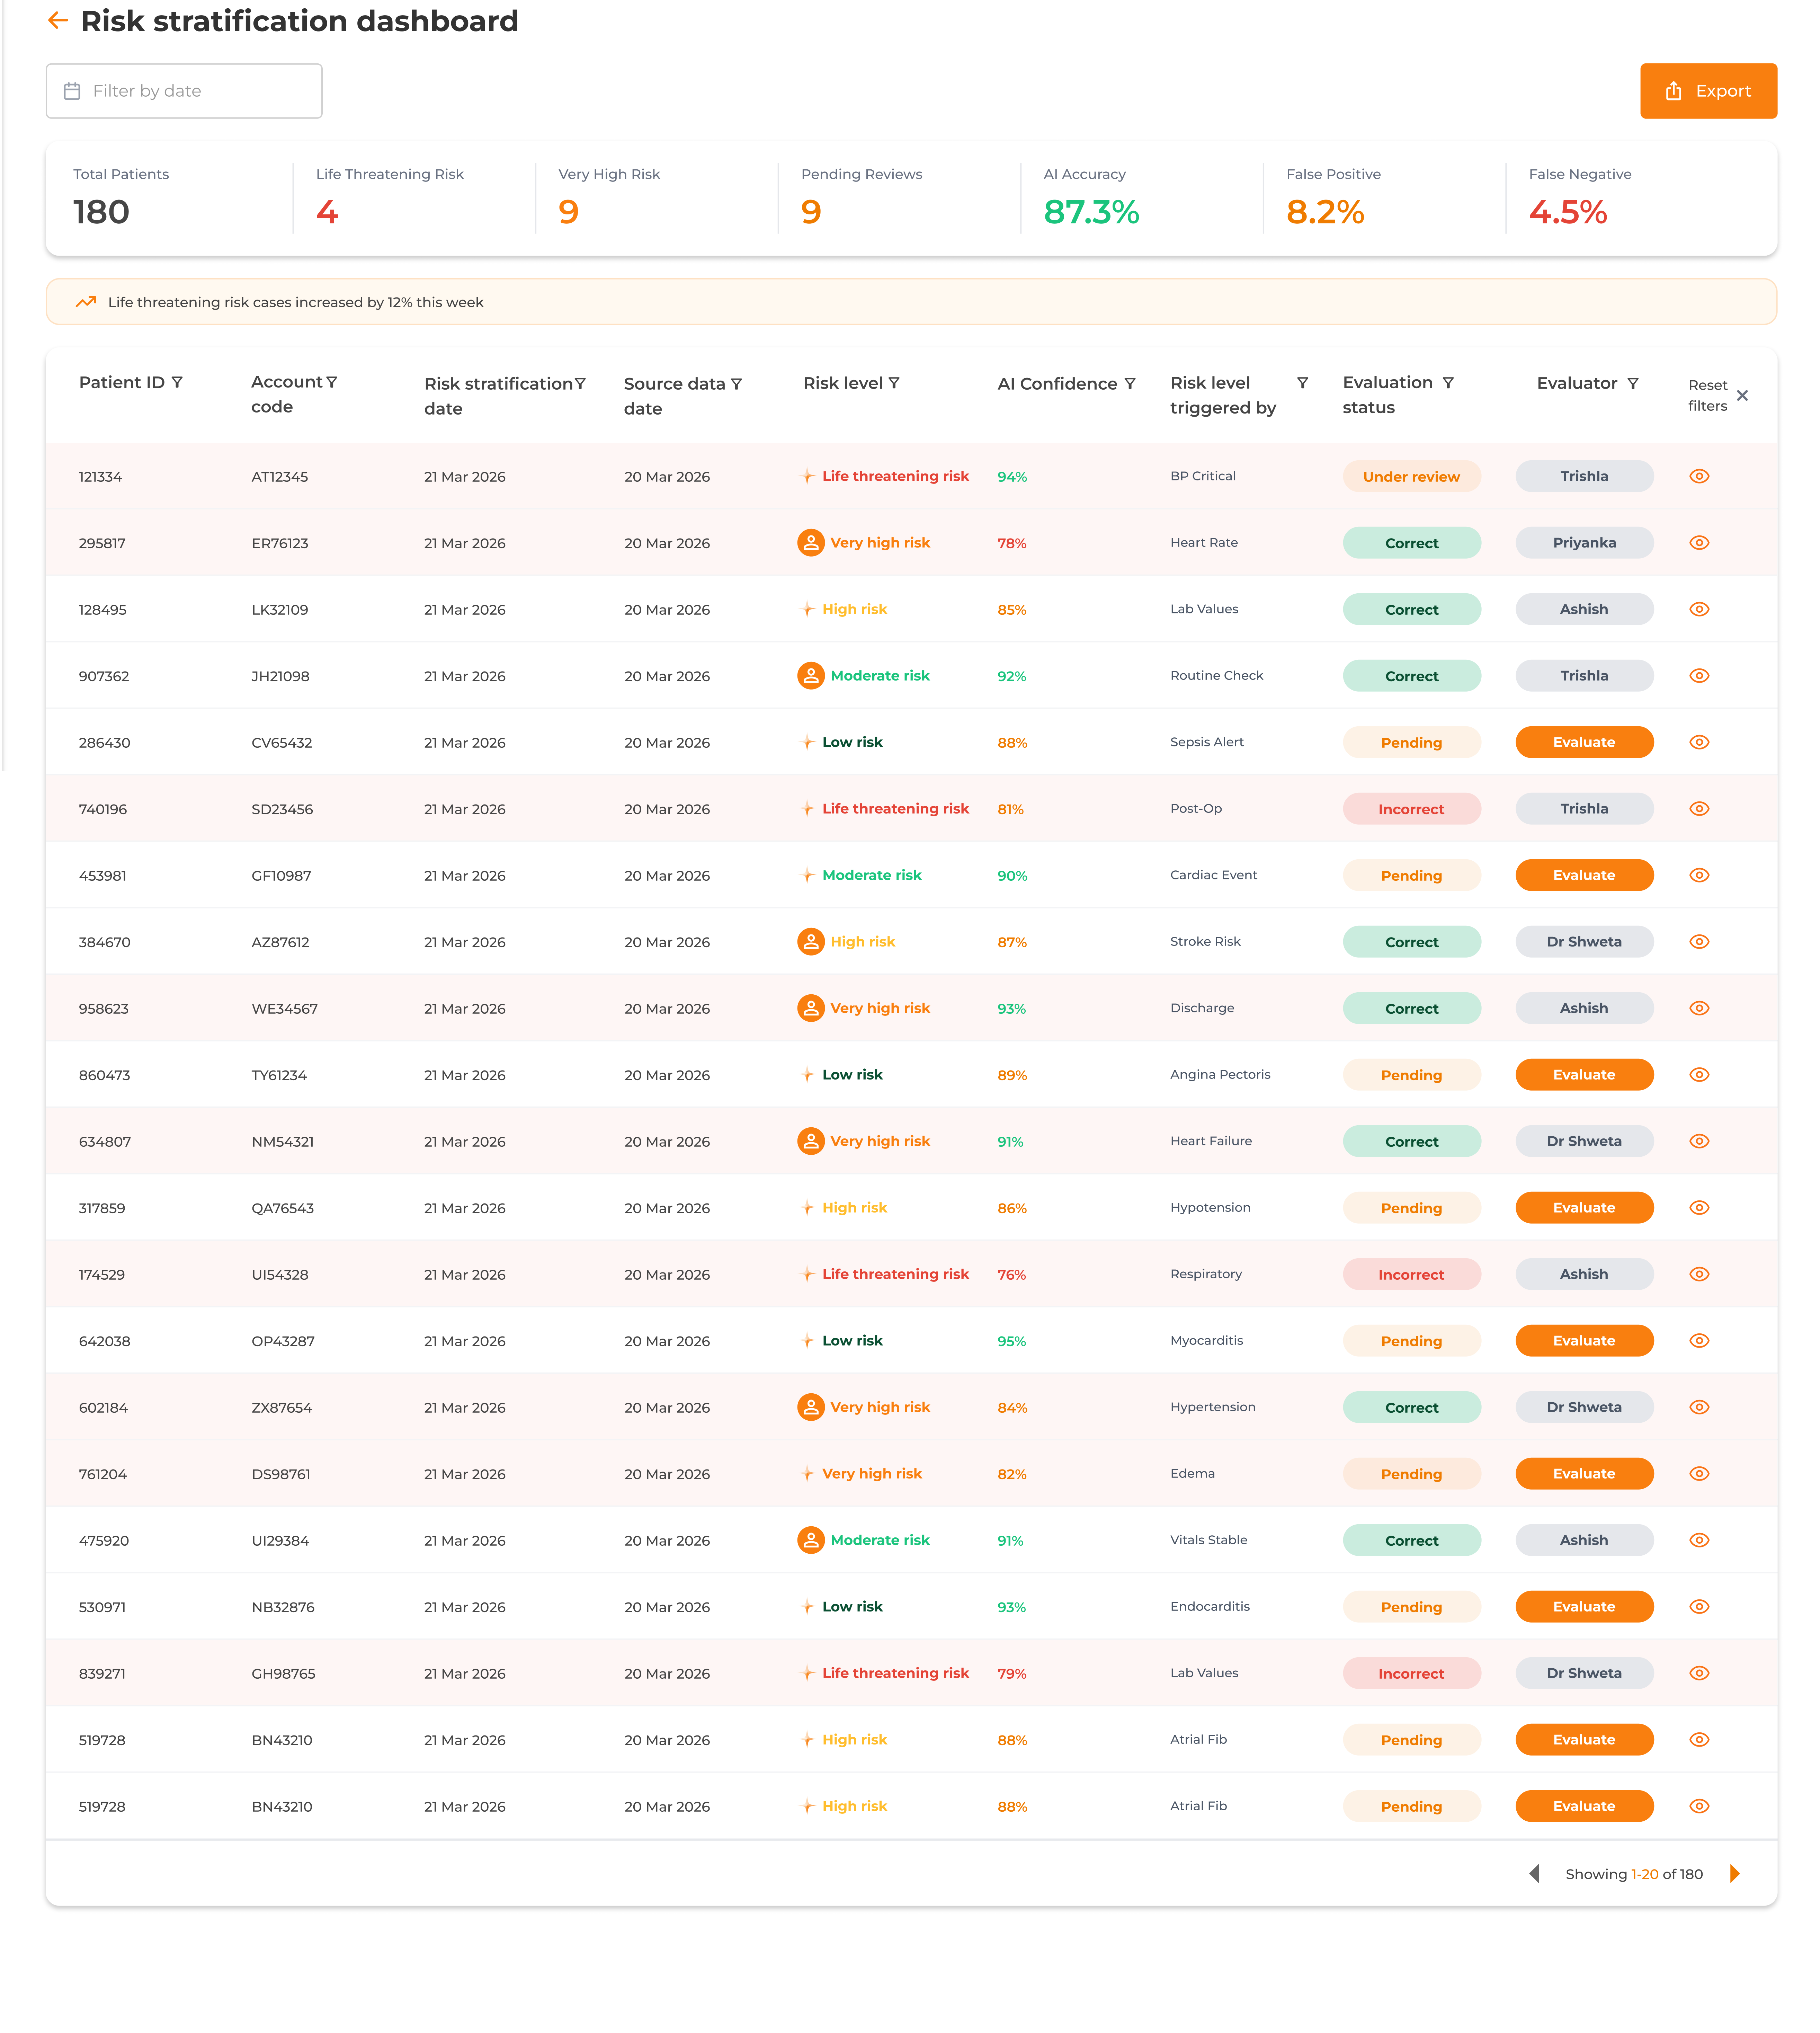Filter the Account code column

tap(332, 382)
